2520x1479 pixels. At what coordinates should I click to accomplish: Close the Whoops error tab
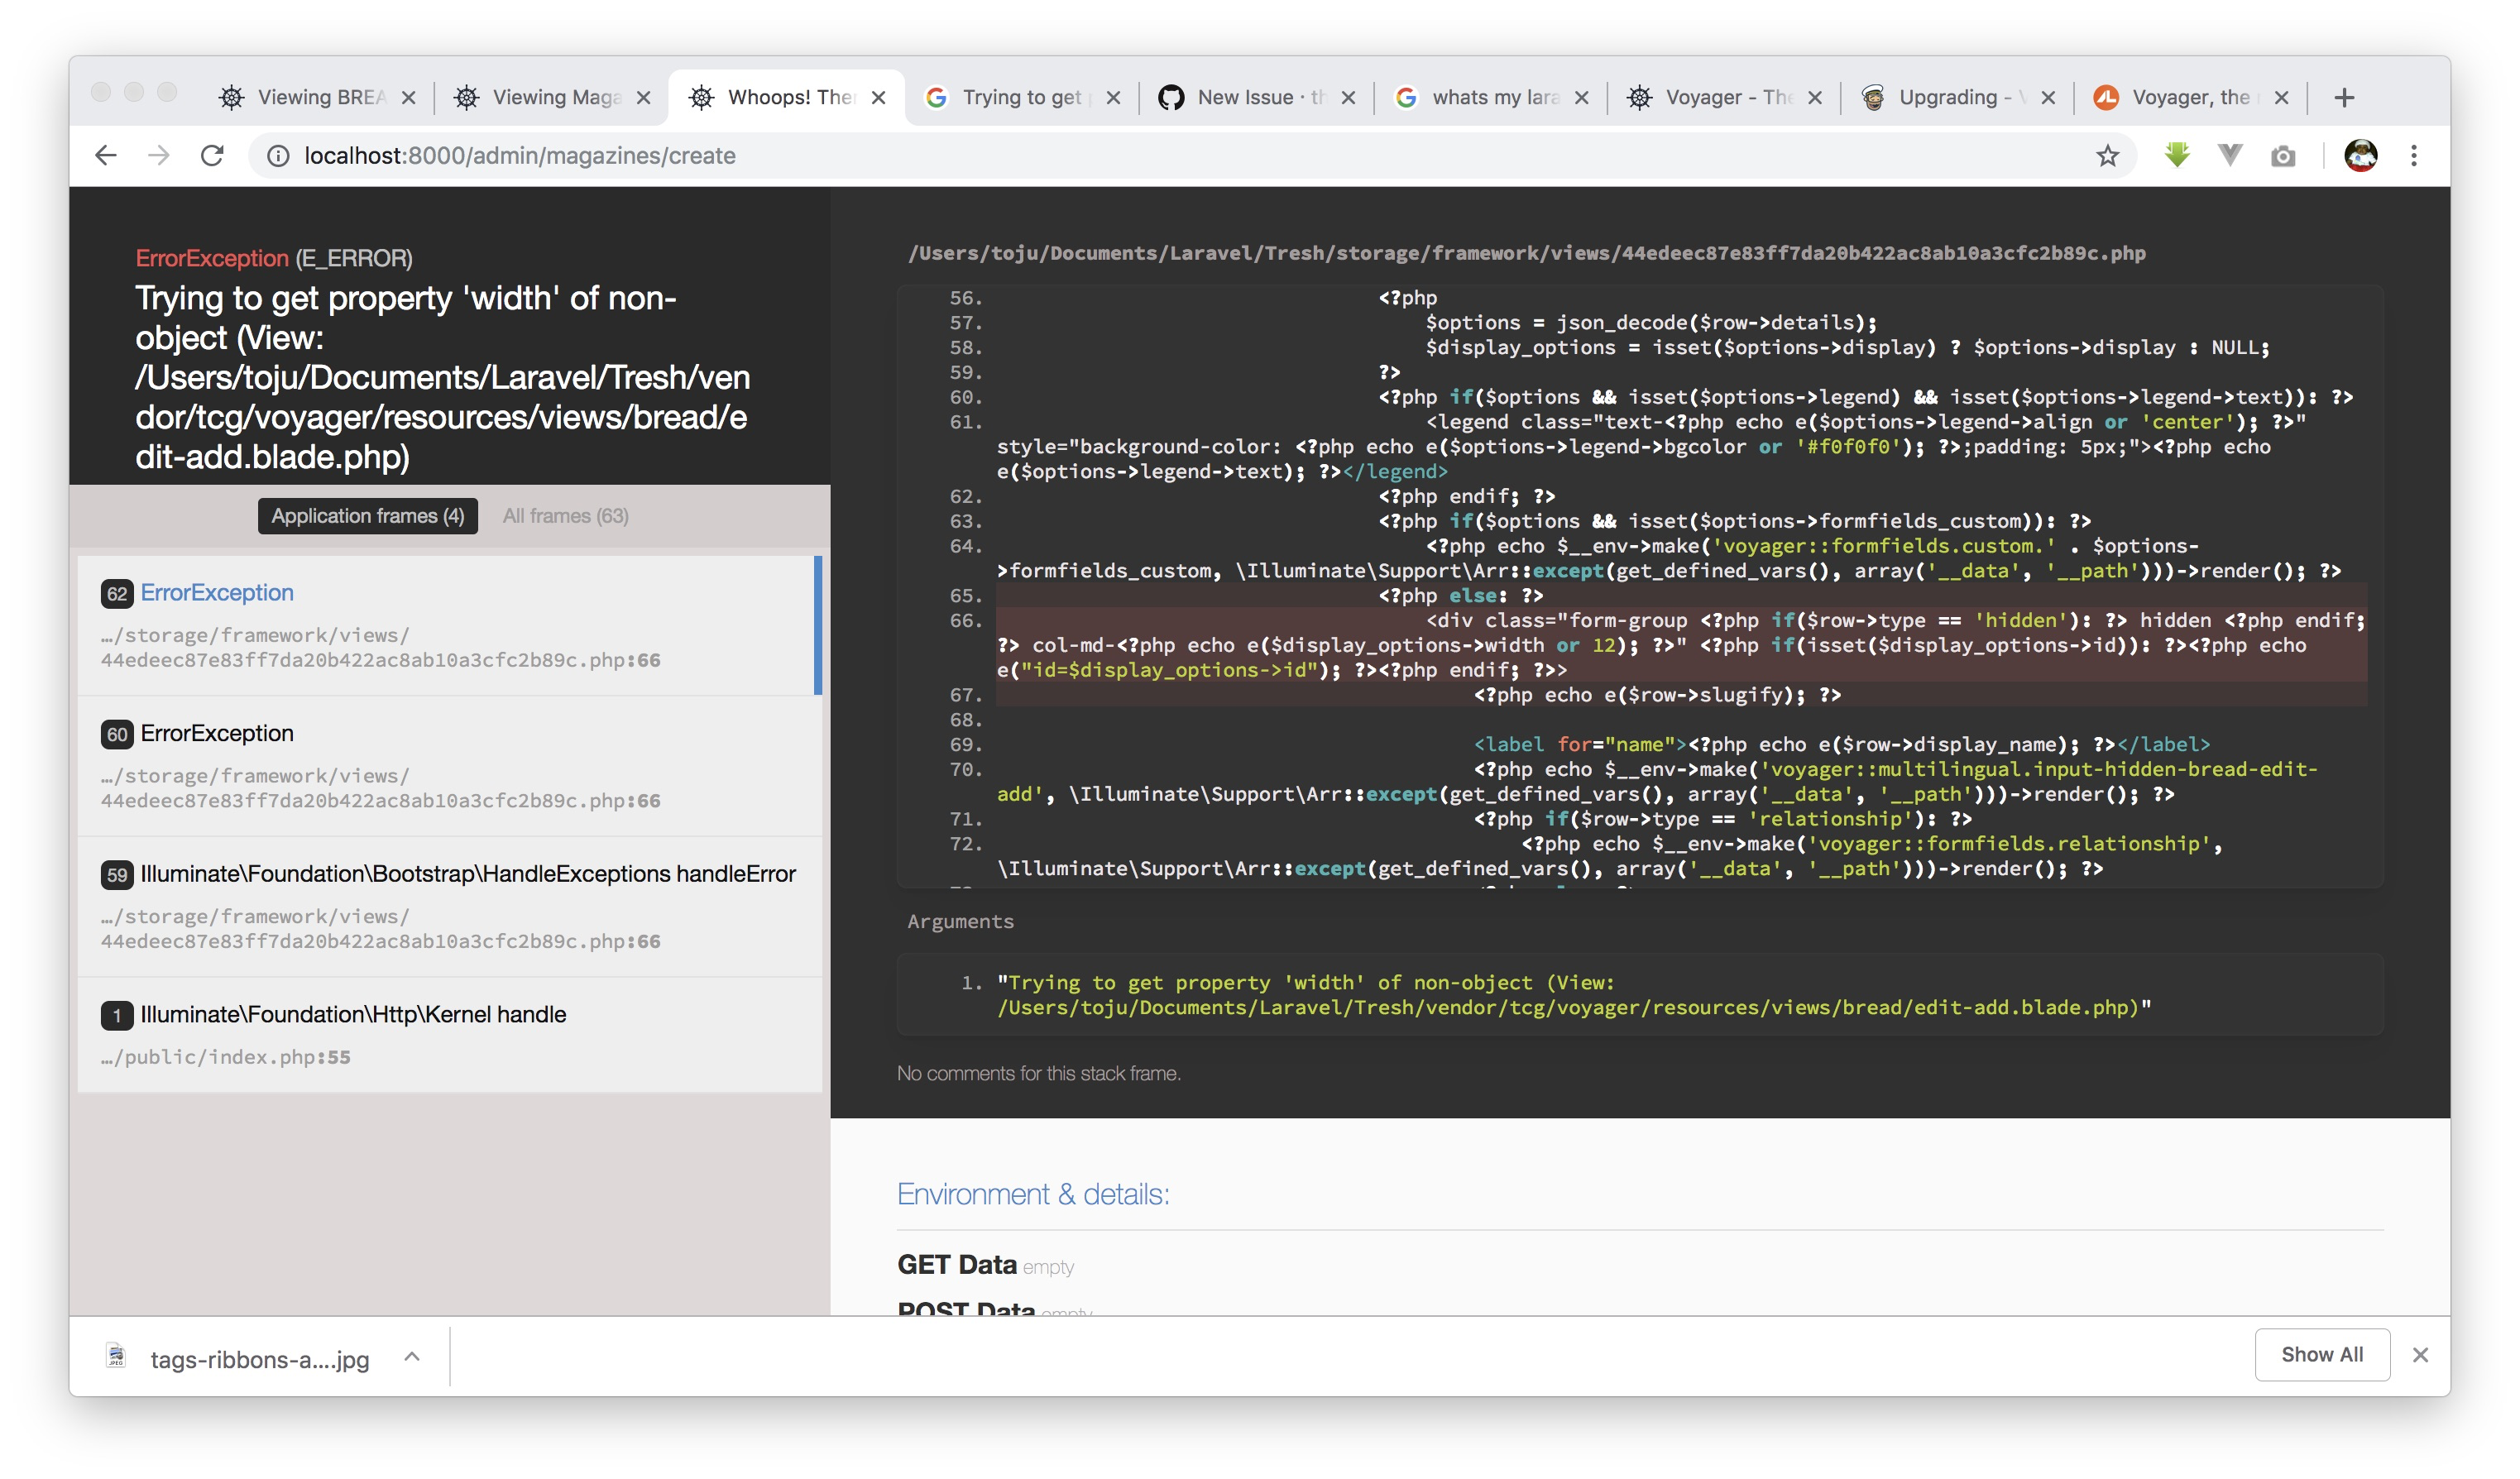pos(878,97)
